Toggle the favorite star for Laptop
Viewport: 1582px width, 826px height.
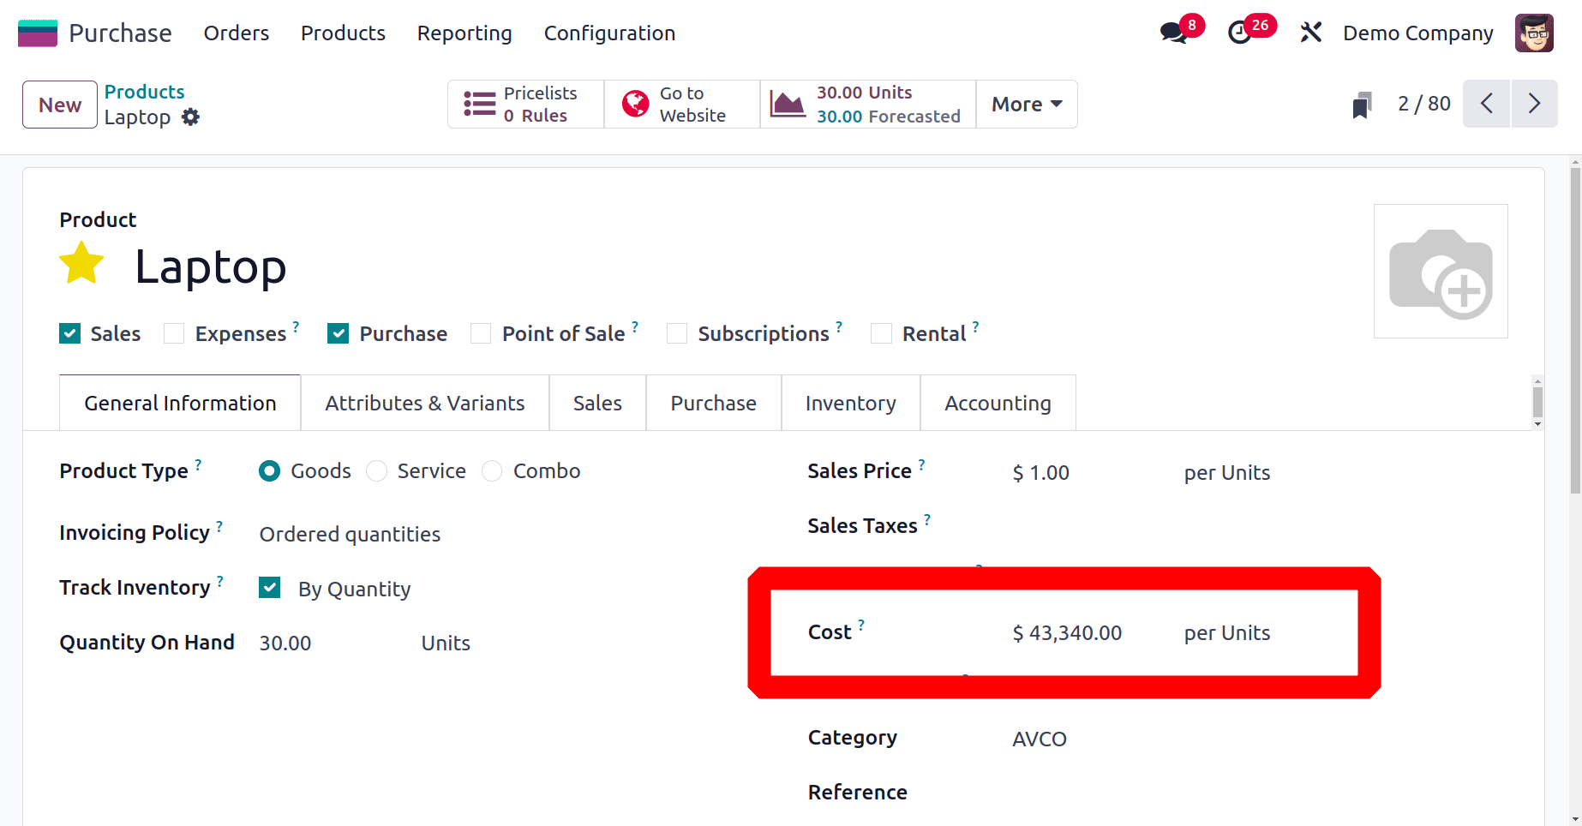point(81,263)
